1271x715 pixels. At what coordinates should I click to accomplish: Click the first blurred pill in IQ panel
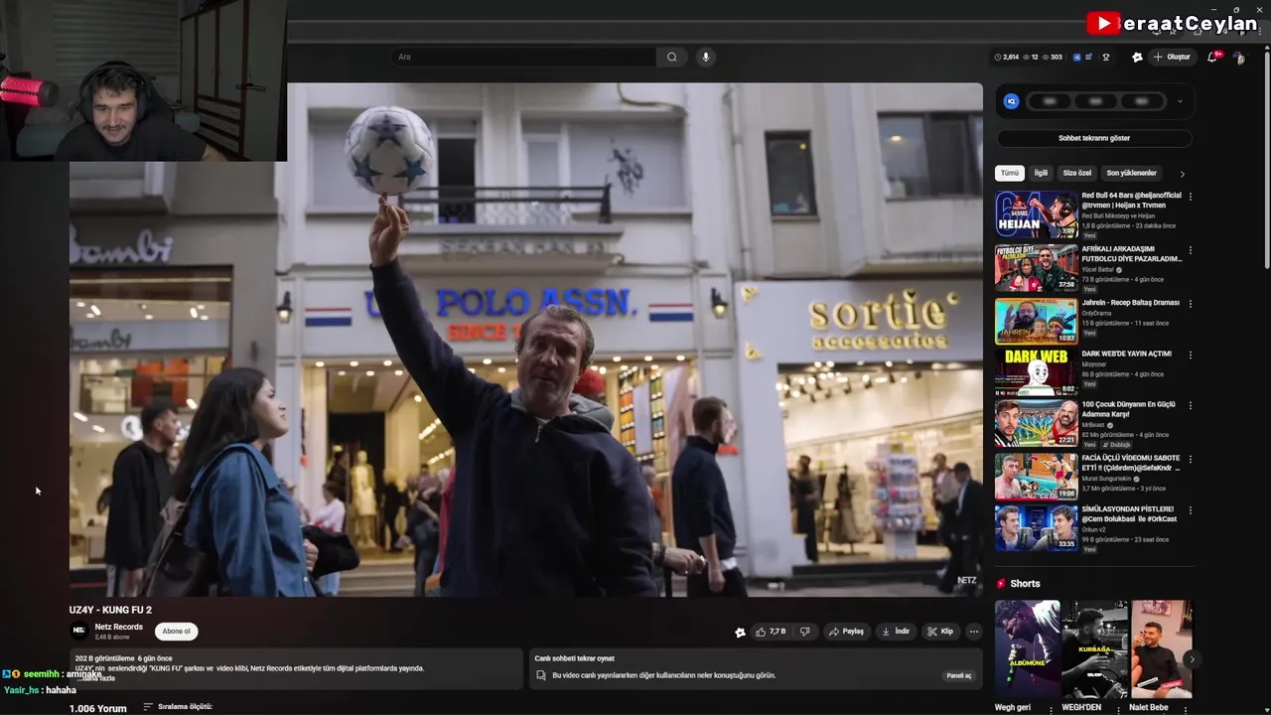[1050, 101]
